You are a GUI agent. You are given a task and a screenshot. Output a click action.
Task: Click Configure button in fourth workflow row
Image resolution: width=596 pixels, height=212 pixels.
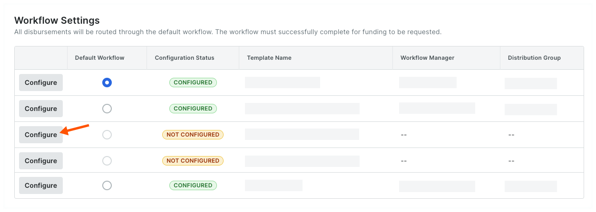[41, 161]
